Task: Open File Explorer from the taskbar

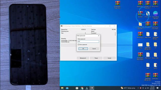Action: 62,88
